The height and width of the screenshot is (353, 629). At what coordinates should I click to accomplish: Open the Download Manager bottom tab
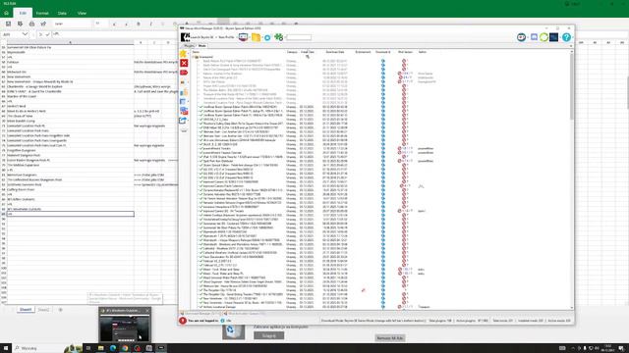(x=201, y=314)
